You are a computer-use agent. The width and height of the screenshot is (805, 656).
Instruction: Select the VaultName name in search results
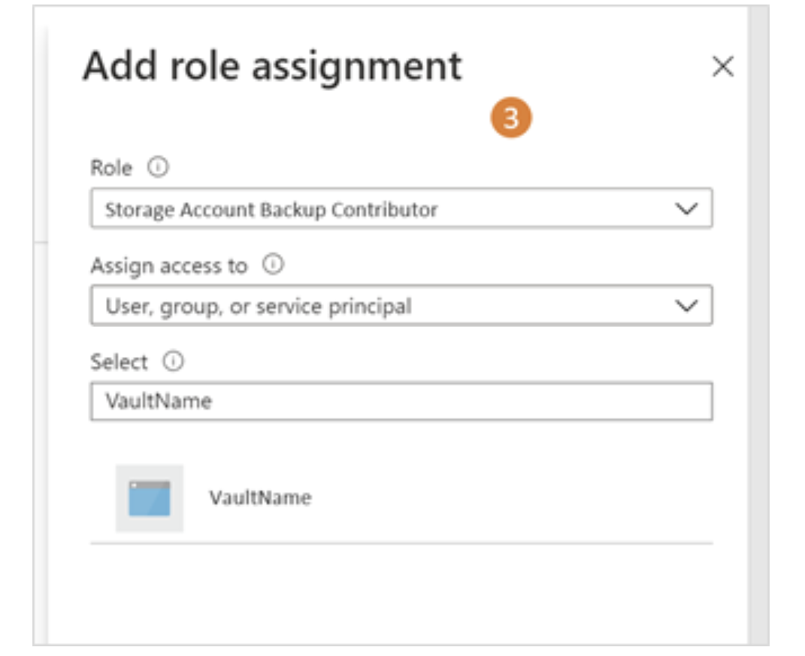pos(260,497)
